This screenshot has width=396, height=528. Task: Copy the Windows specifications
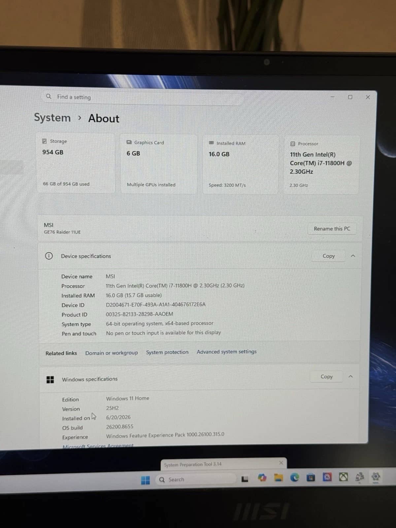(326, 377)
